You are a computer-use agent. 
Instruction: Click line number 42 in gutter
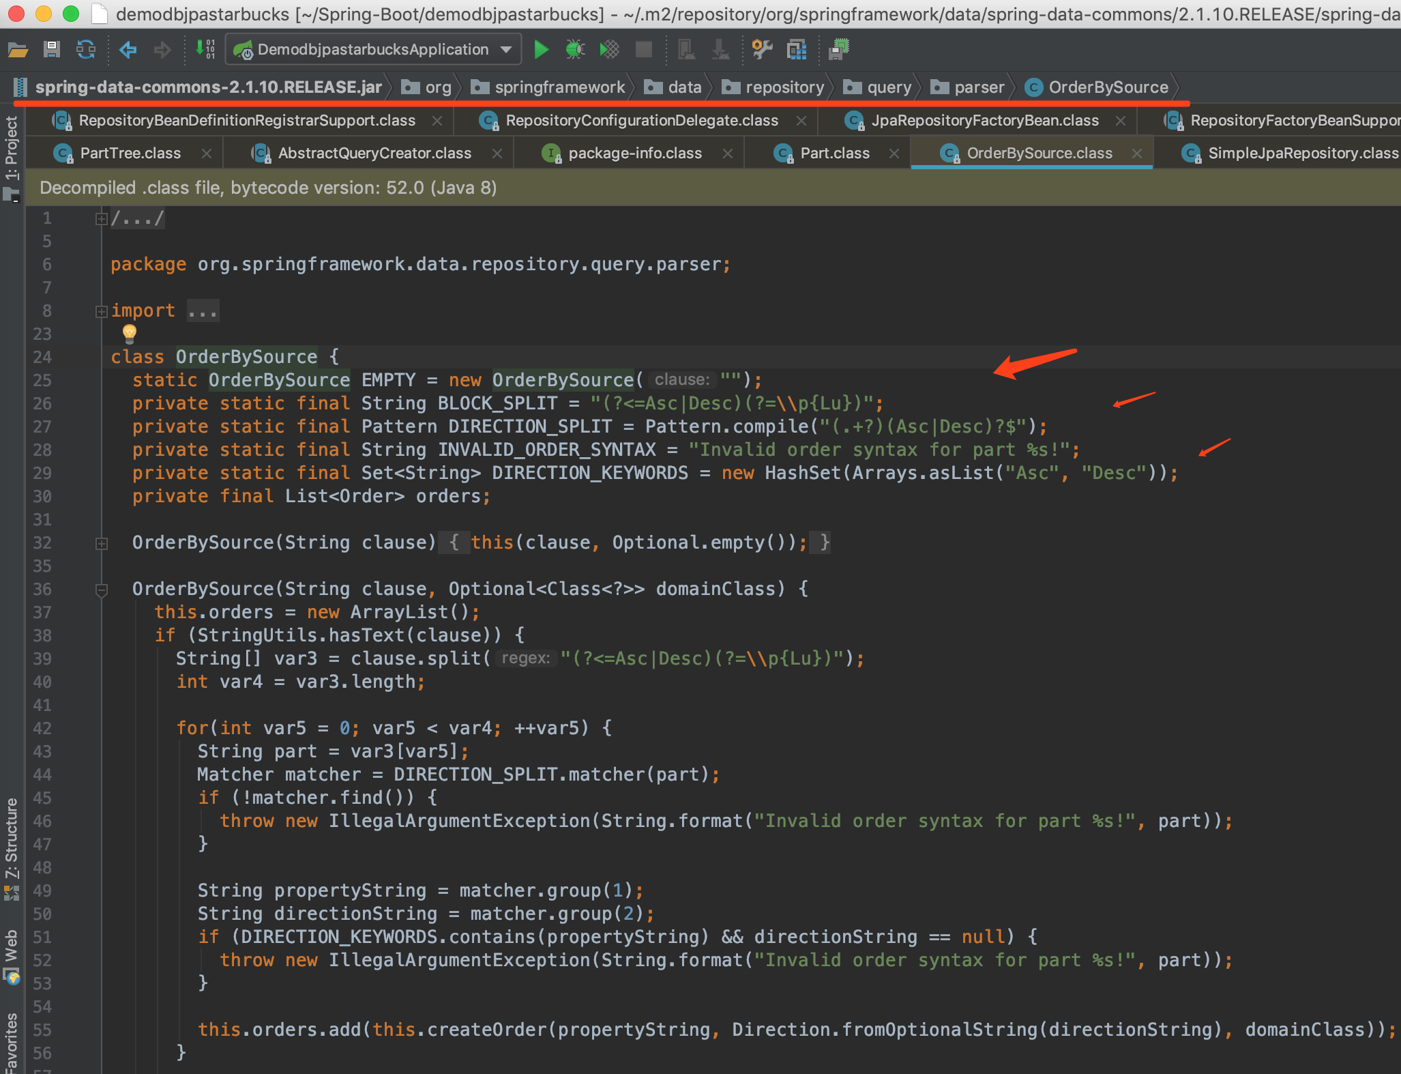coord(42,728)
